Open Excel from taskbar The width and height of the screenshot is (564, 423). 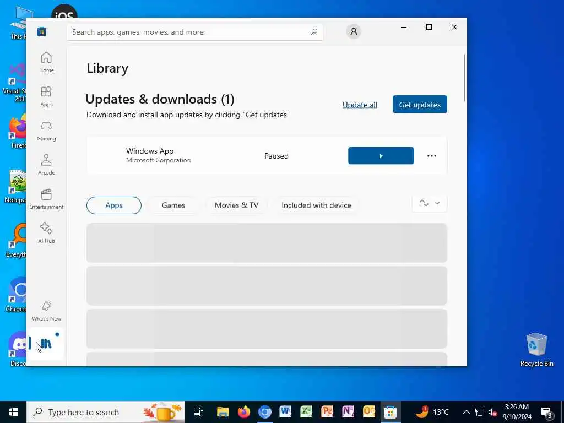coord(306,412)
